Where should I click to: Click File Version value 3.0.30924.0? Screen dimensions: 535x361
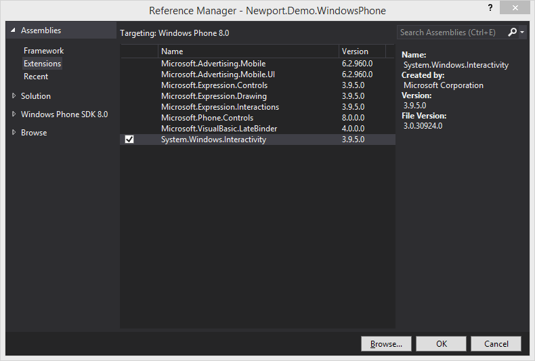pyautogui.click(x=423, y=126)
